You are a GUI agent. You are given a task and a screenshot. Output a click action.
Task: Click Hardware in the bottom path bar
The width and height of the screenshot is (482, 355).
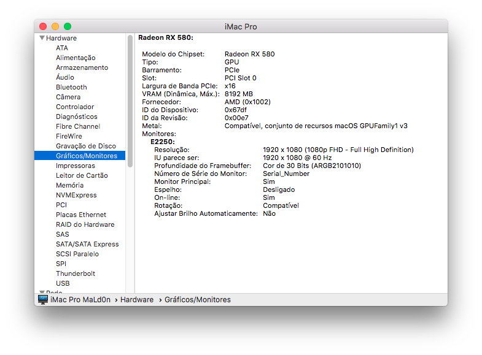coord(137,300)
